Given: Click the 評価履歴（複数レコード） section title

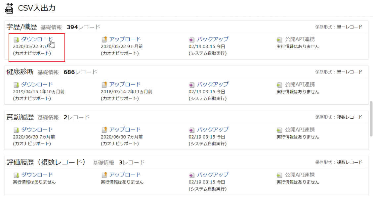Looking at the screenshot, I should tap(46, 162).
